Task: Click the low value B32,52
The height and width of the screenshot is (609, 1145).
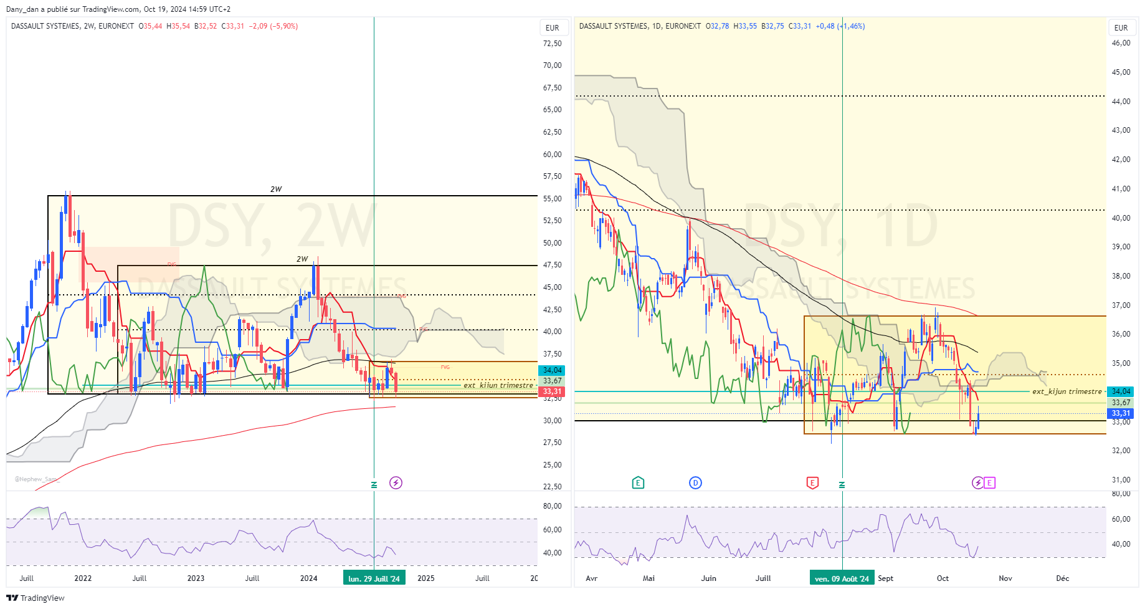Action: [x=206, y=26]
